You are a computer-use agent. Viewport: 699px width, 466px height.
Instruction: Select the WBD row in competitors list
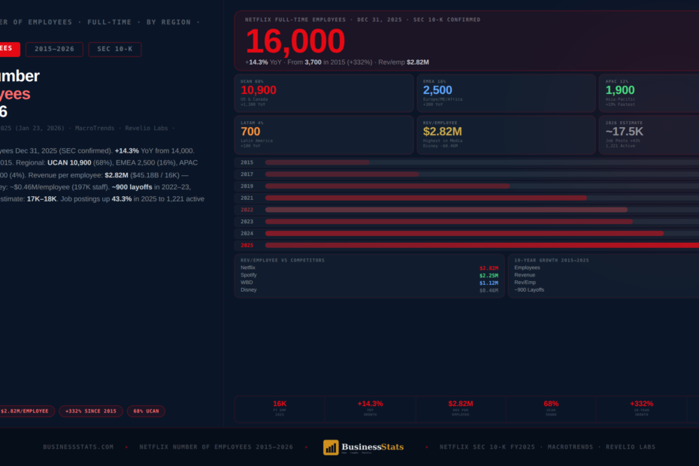(370, 283)
